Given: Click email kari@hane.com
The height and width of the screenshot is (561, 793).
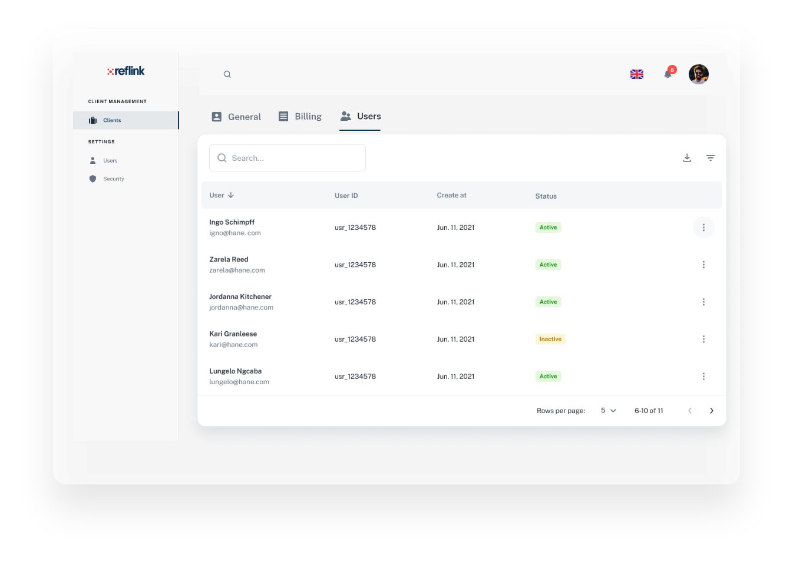Looking at the screenshot, I should (233, 345).
